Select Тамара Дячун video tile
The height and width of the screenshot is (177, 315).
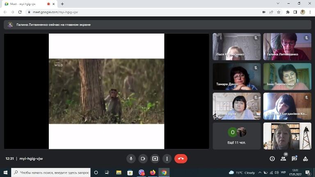pos(237,77)
